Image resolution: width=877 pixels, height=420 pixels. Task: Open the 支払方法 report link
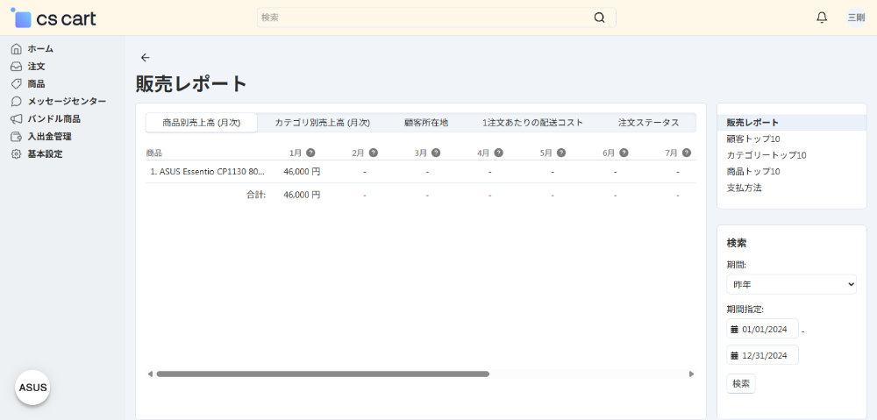tap(744, 188)
